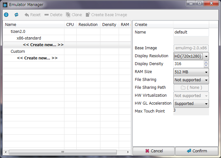
Task: Click the Reset toolbar button
Action: [33, 15]
